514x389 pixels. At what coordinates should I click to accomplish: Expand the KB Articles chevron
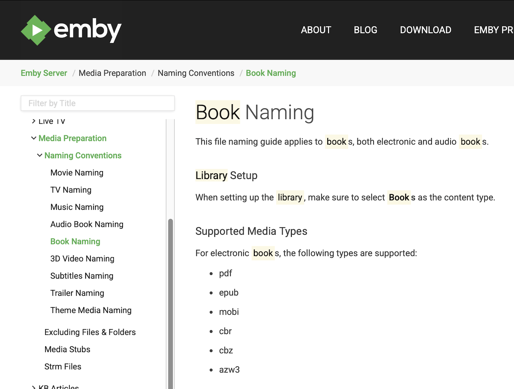click(34, 387)
